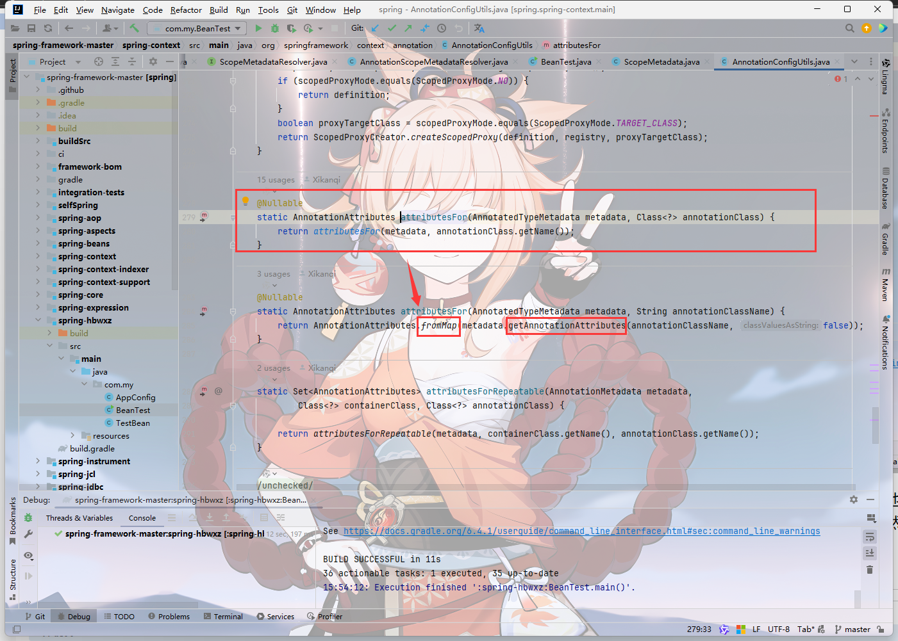Build the project with the hammer icon
This screenshot has height=641, width=898.
134,28
